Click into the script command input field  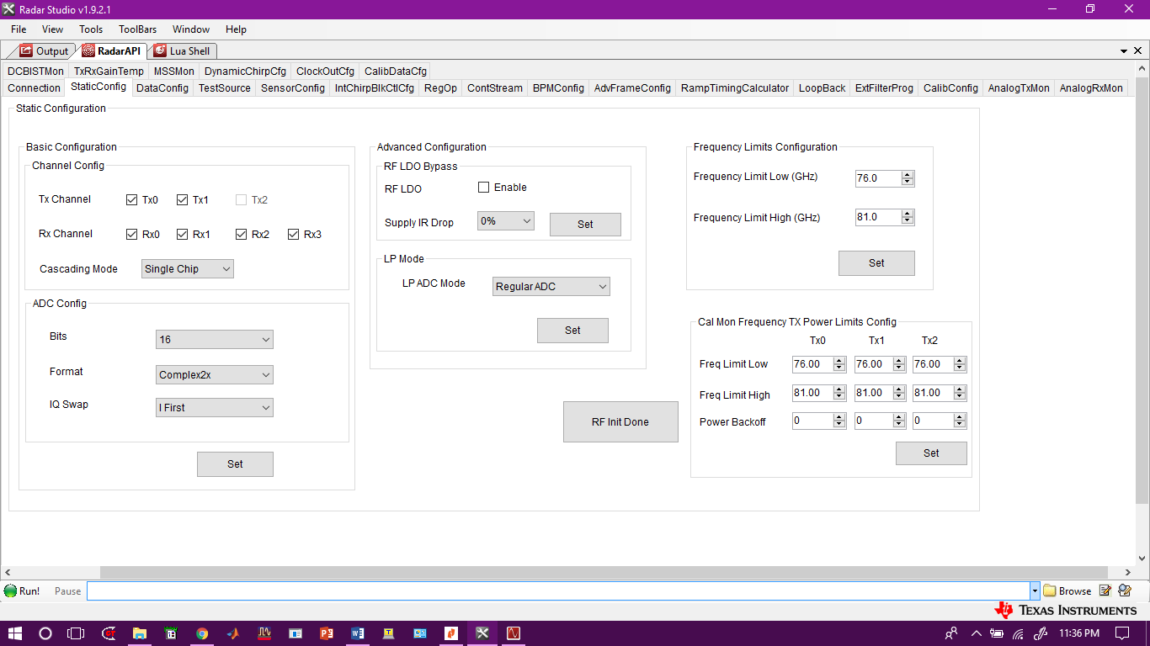pyautogui.click(x=558, y=591)
